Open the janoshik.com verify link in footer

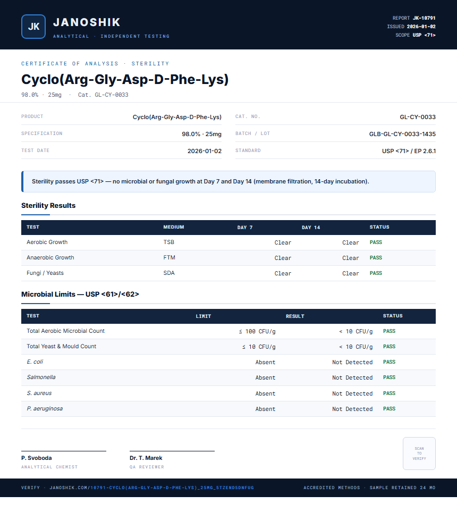(x=152, y=488)
